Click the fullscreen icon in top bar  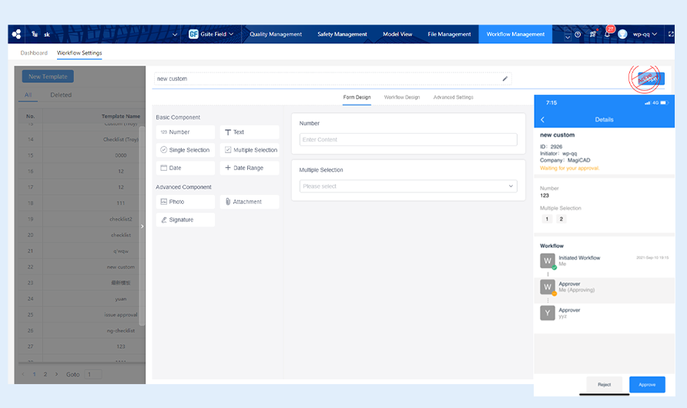tap(672, 35)
